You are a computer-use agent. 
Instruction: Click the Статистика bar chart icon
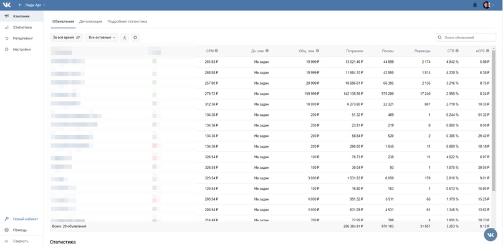6,27
